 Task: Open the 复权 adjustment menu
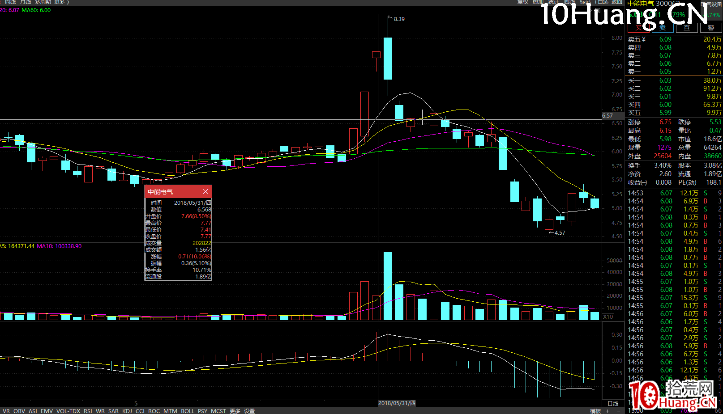[523, 2]
